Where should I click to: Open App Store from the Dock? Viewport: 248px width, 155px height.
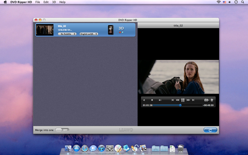[76, 148]
